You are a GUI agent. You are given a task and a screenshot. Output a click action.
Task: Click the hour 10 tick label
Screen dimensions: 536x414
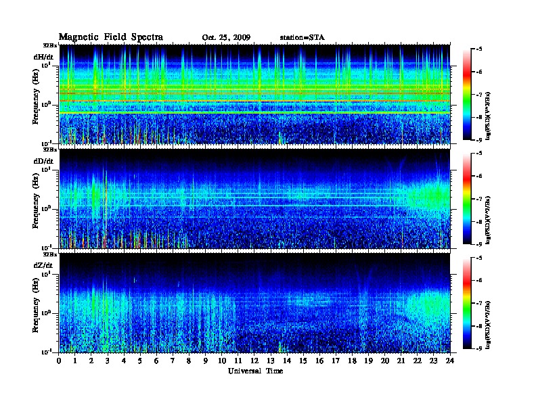coord(222,361)
